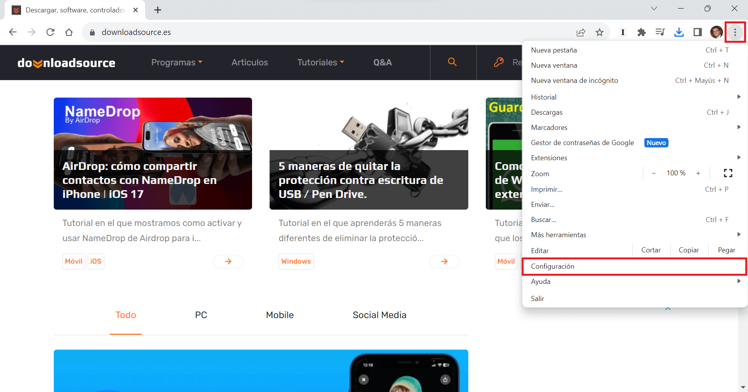This screenshot has height=392, width=748.
Task: Click the 100 % zoom value
Action: 676,173
